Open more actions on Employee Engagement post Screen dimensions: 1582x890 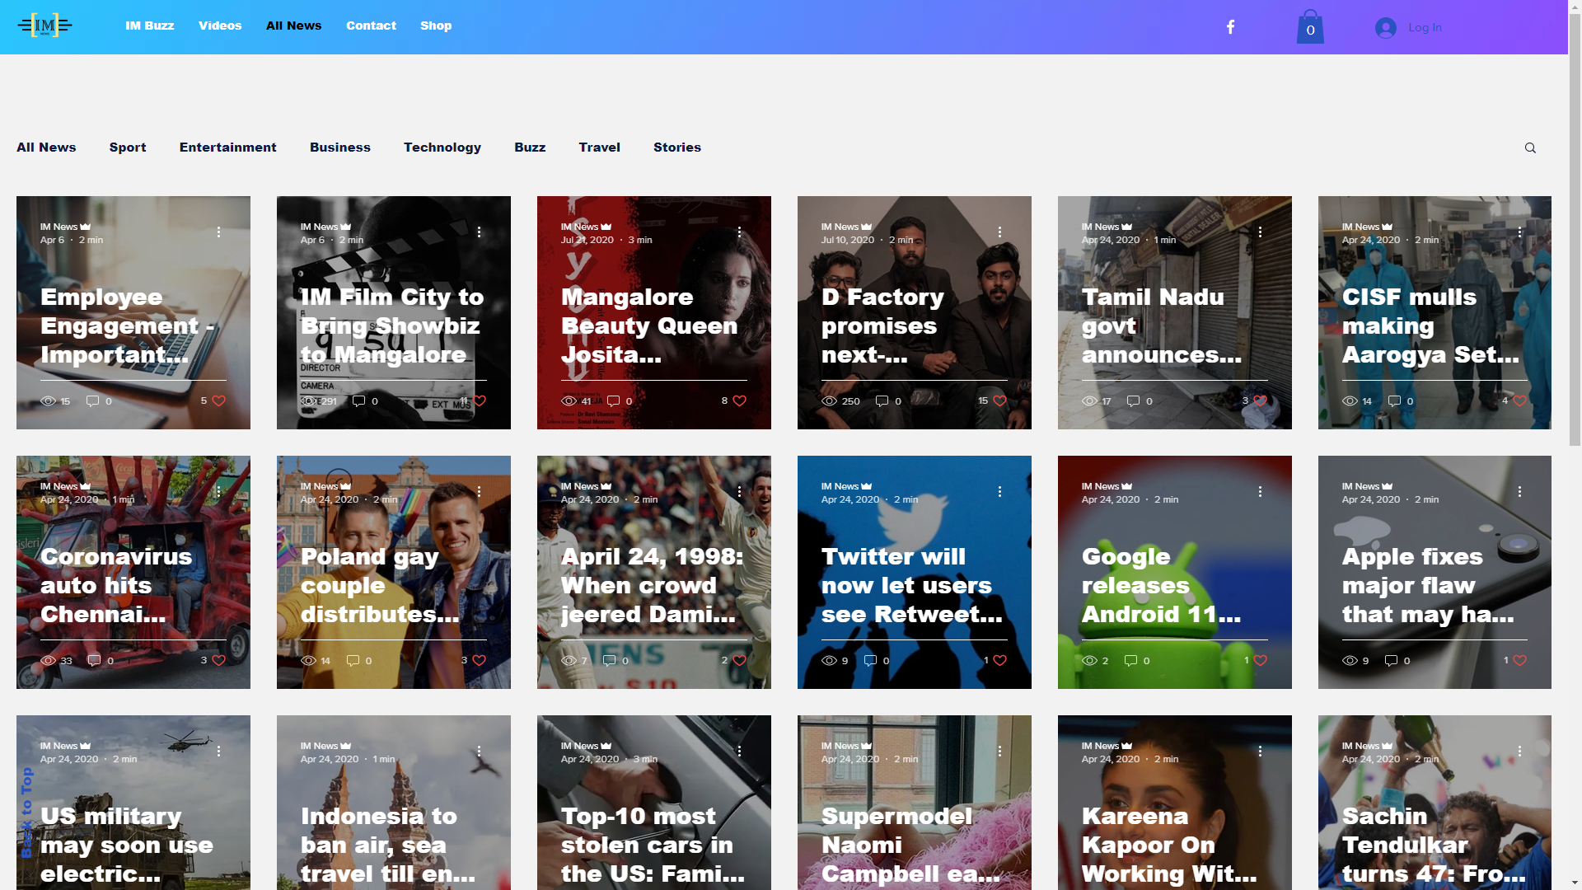point(218,232)
